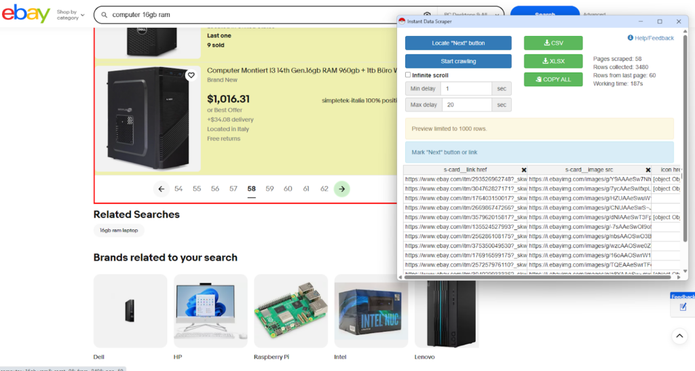Remove the s-card__link href column
This screenshot has width=695, height=371.
[x=524, y=170]
